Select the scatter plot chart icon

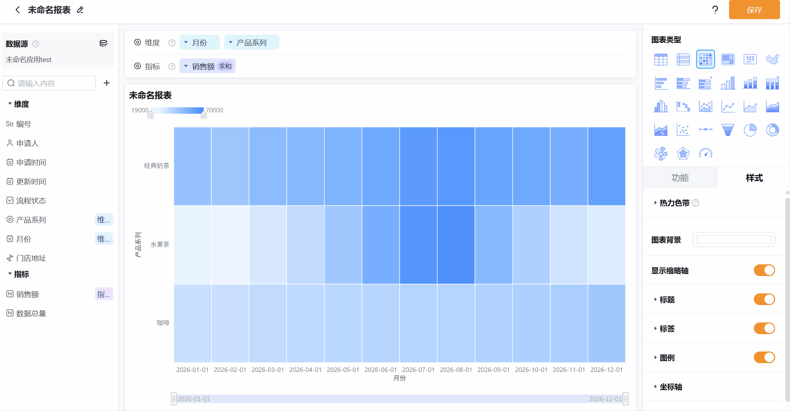(x=683, y=130)
